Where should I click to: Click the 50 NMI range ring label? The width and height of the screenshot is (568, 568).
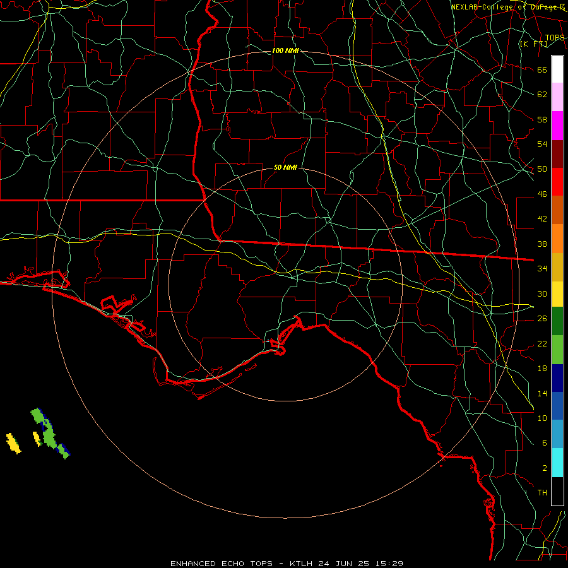pos(285,167)
